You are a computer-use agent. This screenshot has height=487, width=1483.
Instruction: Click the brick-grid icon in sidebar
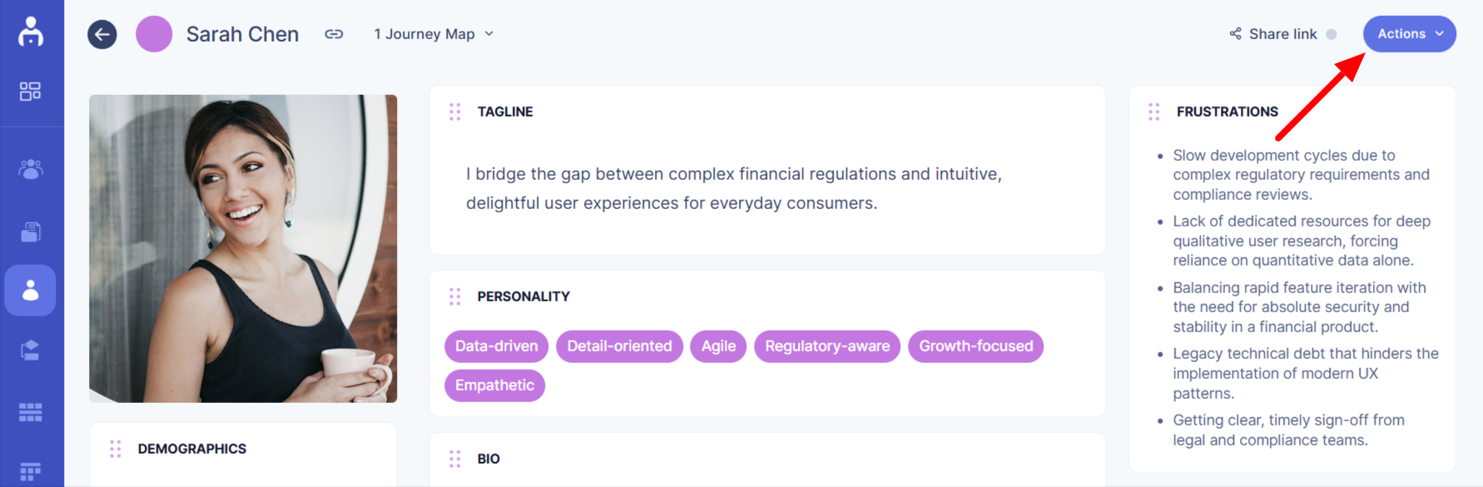(x=31, y=412)
